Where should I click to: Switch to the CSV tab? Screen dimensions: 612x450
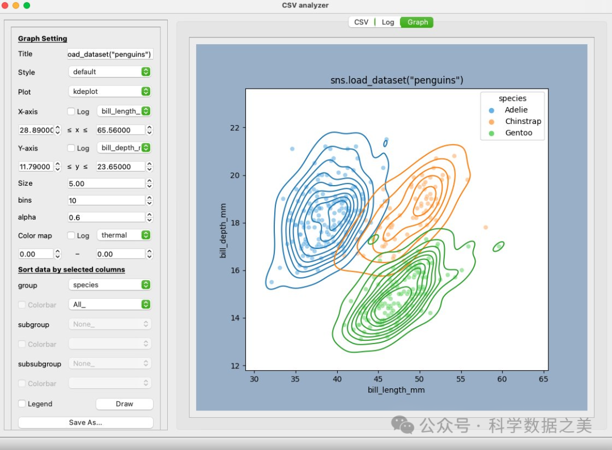[x=361, y=22]
